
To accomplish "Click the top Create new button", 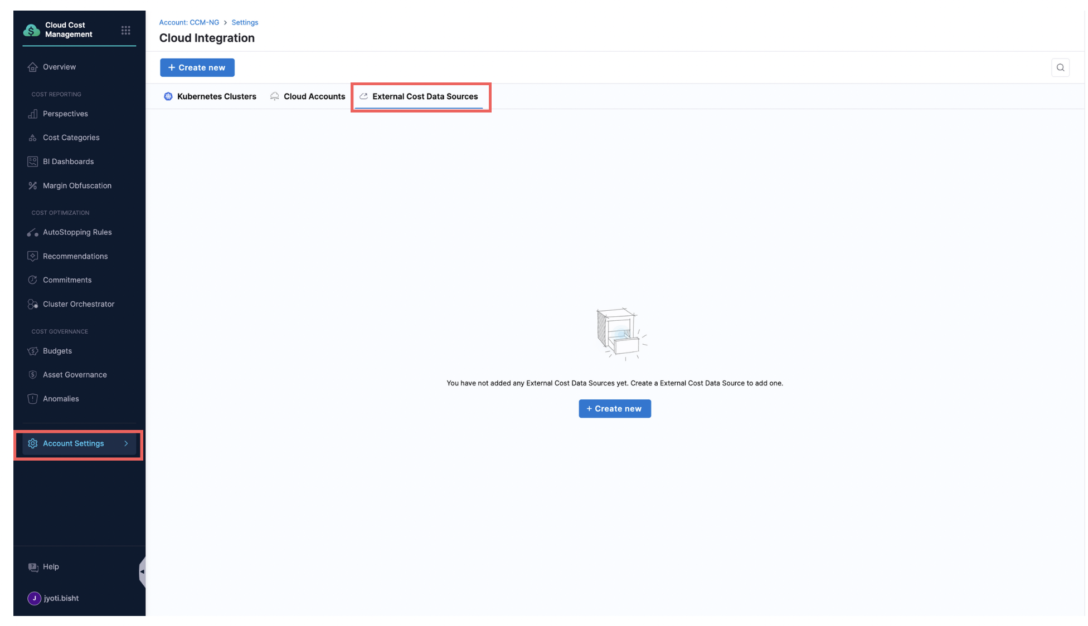I will point(197,67).
